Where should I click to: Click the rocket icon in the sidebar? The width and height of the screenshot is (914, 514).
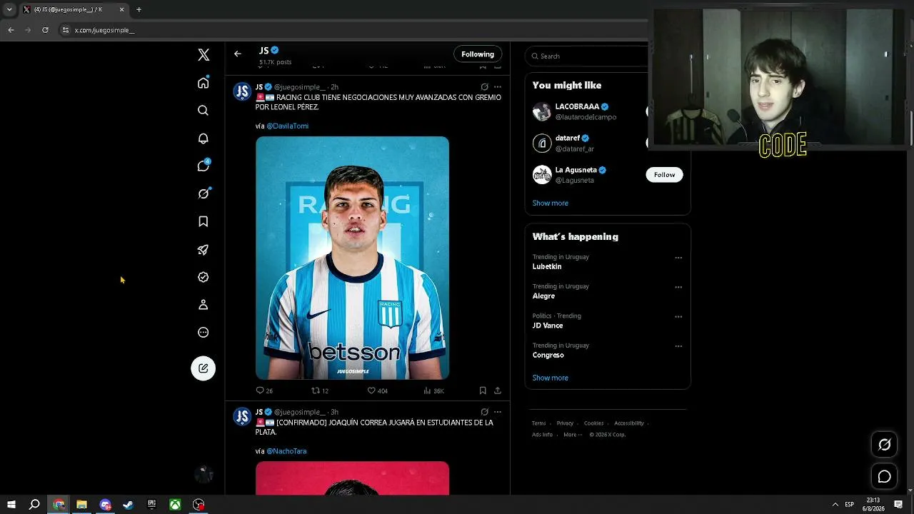[204, 249]
